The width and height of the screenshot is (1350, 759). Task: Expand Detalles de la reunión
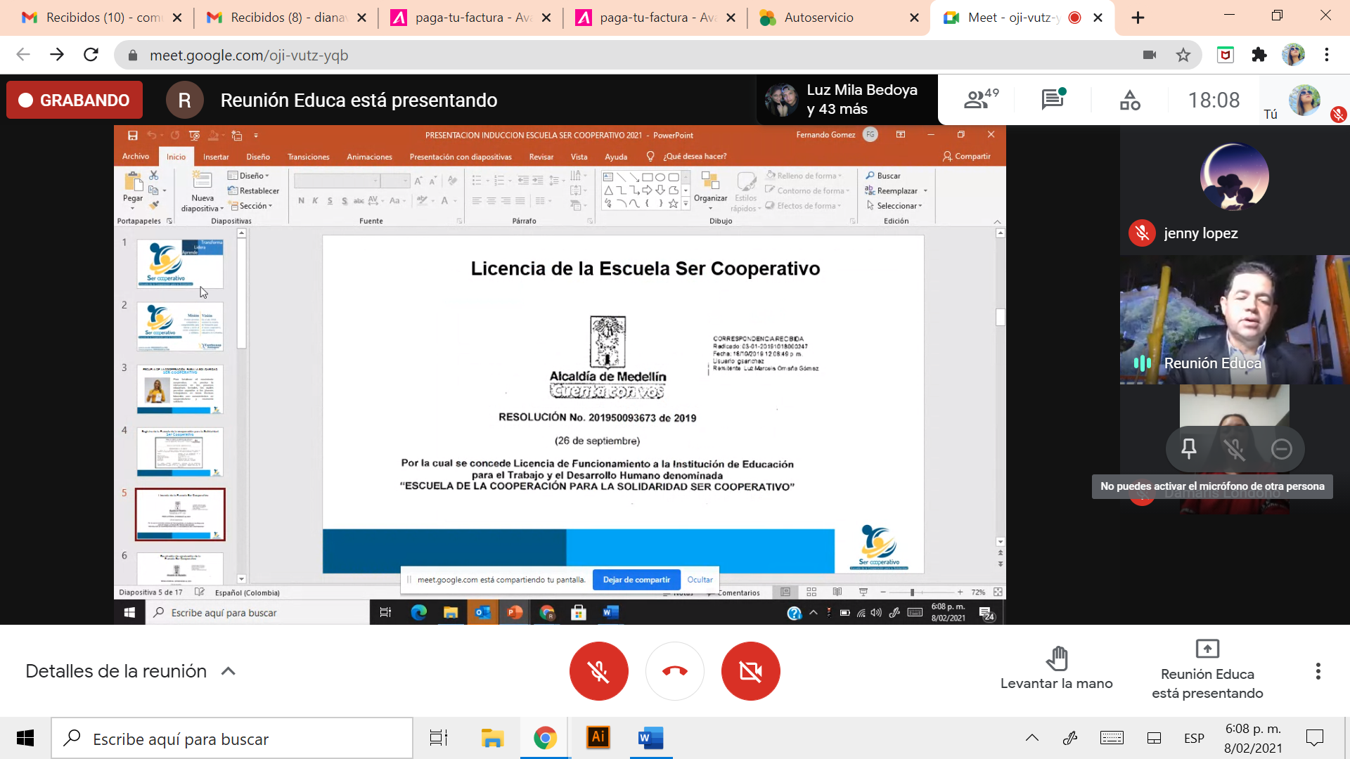[x=130, y=671]
